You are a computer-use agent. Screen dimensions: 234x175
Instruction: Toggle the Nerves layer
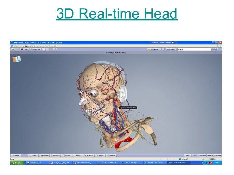(x=78, y=156)
